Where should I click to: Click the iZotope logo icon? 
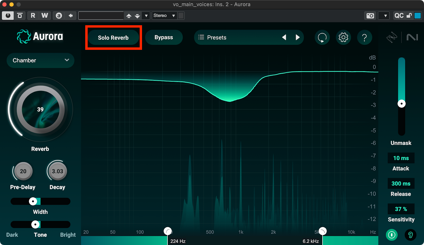(392, 37)
